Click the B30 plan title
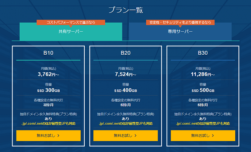 (x=203, y=53)
